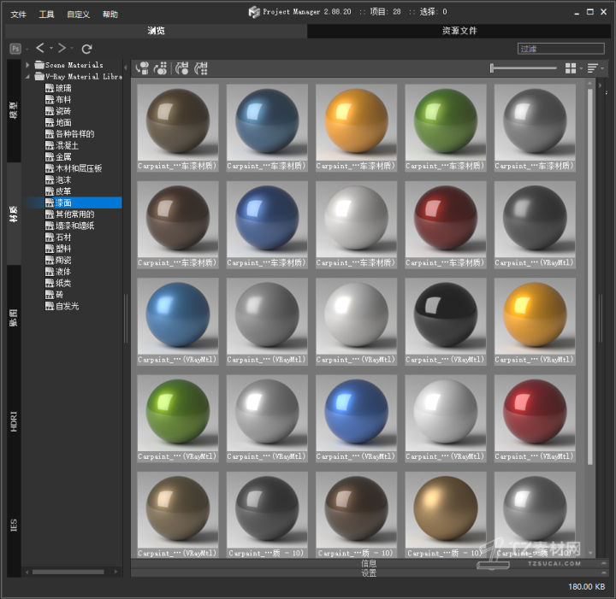Select the matte gold metallic Carpaint sphere thumbnail
Image resolution: width=616 pixels, height=599 pixels.
(x=446, y=514)
